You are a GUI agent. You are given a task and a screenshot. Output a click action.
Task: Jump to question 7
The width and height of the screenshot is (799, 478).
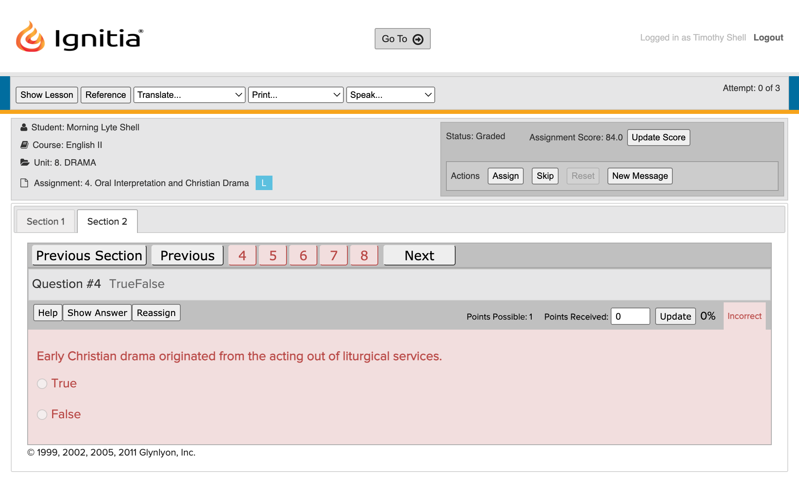(334, 255)
